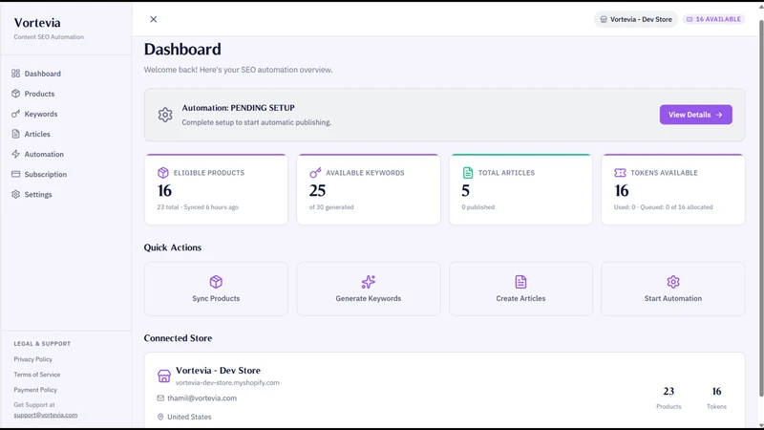Click the Generate Keywords sparkle icon
Image resolution: width=764 pixels, height=430 pixels.
click(369, 282)
